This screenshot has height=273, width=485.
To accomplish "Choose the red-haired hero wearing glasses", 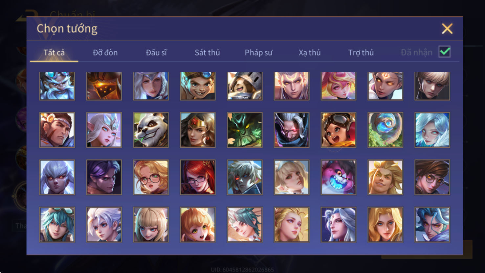I will [x=198, y=177].
